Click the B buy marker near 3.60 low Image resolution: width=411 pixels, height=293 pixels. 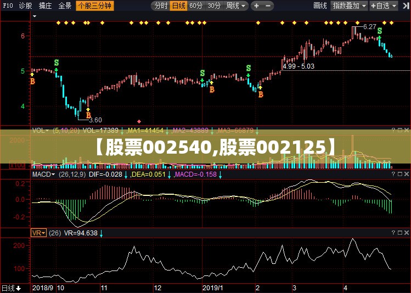pos(88,115)
